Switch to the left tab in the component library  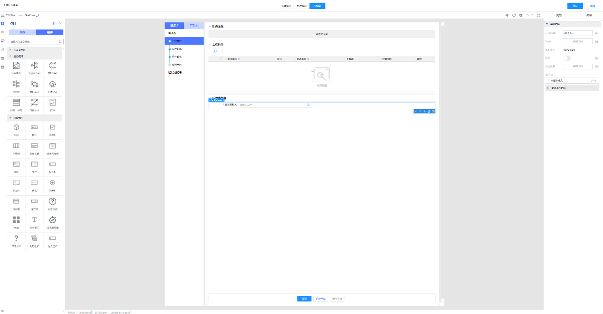pos(22,32)
